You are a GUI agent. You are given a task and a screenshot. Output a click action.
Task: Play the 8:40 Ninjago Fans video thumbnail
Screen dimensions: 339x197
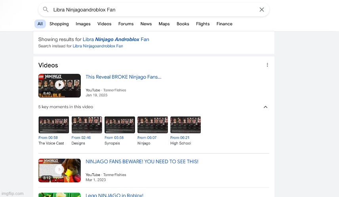pyautogui.click(x=59, y=86)
